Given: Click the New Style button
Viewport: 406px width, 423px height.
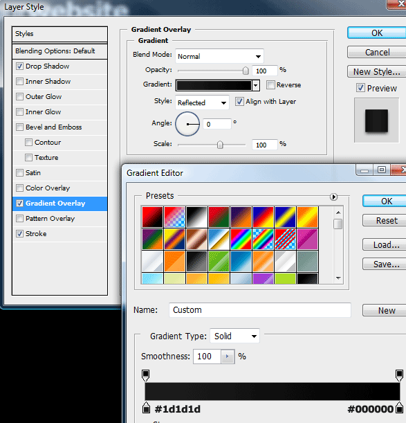Looking at the screenshot, I should coord(377,72).
